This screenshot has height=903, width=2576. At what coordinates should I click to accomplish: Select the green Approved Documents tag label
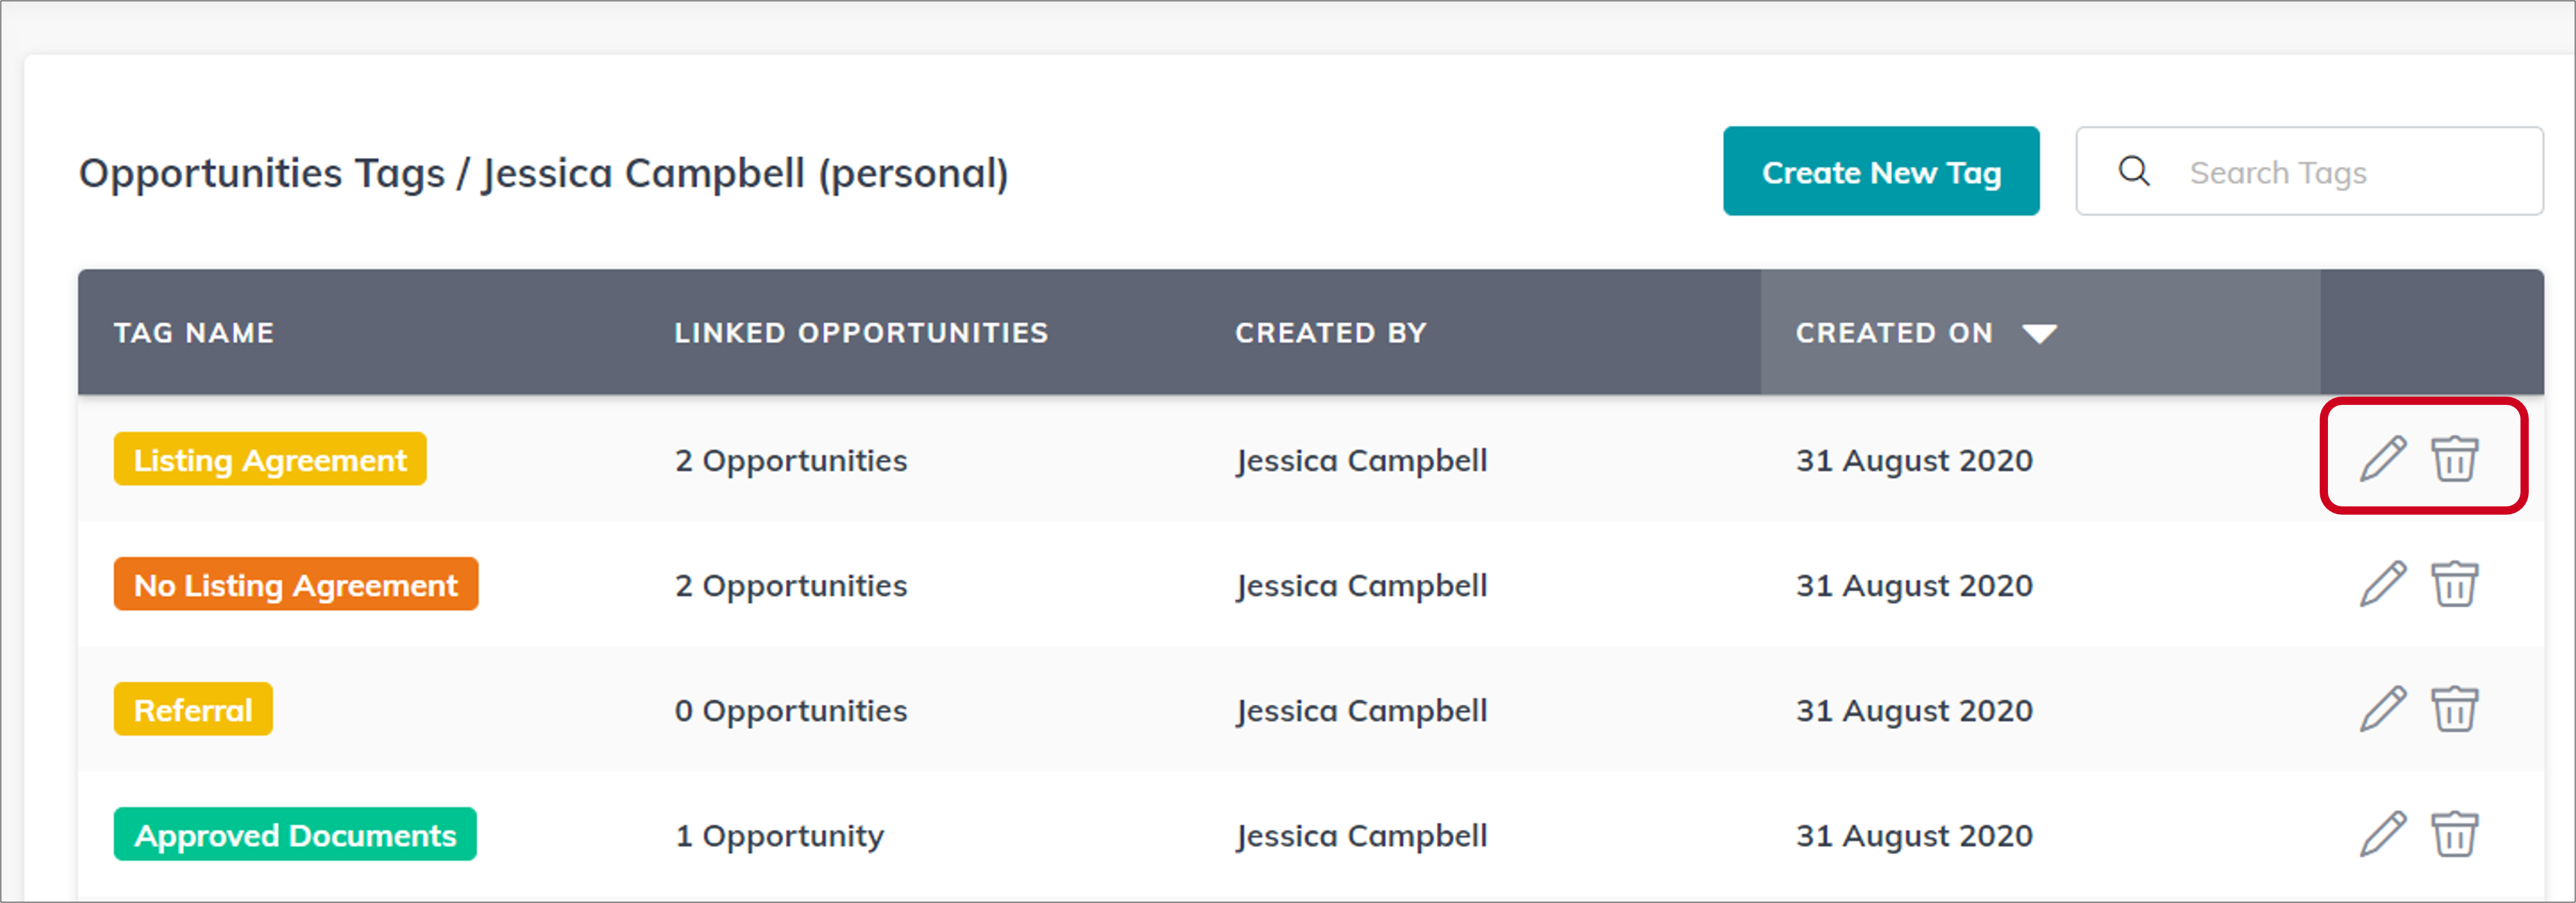click(x=295, y=834)
